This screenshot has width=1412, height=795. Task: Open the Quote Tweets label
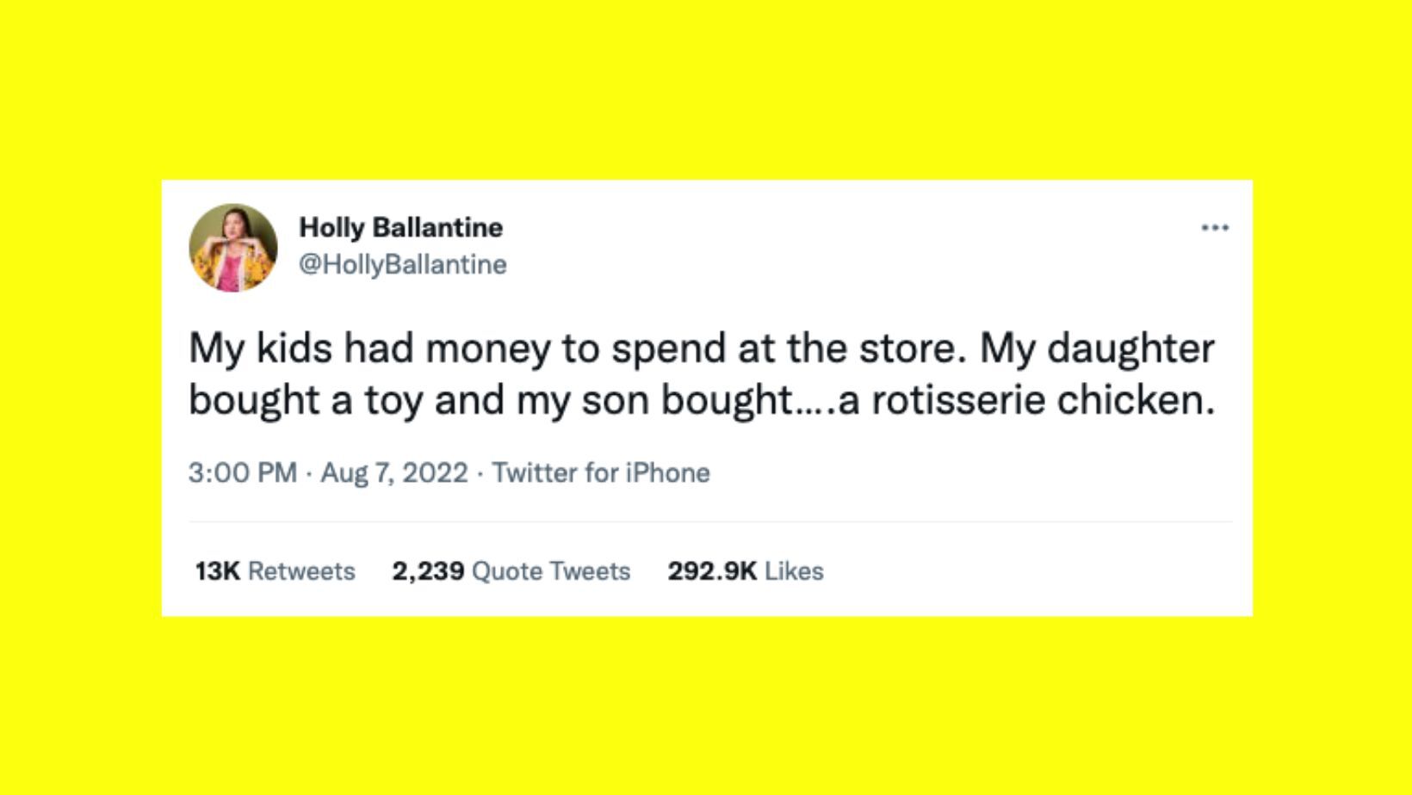coord(552,571)
